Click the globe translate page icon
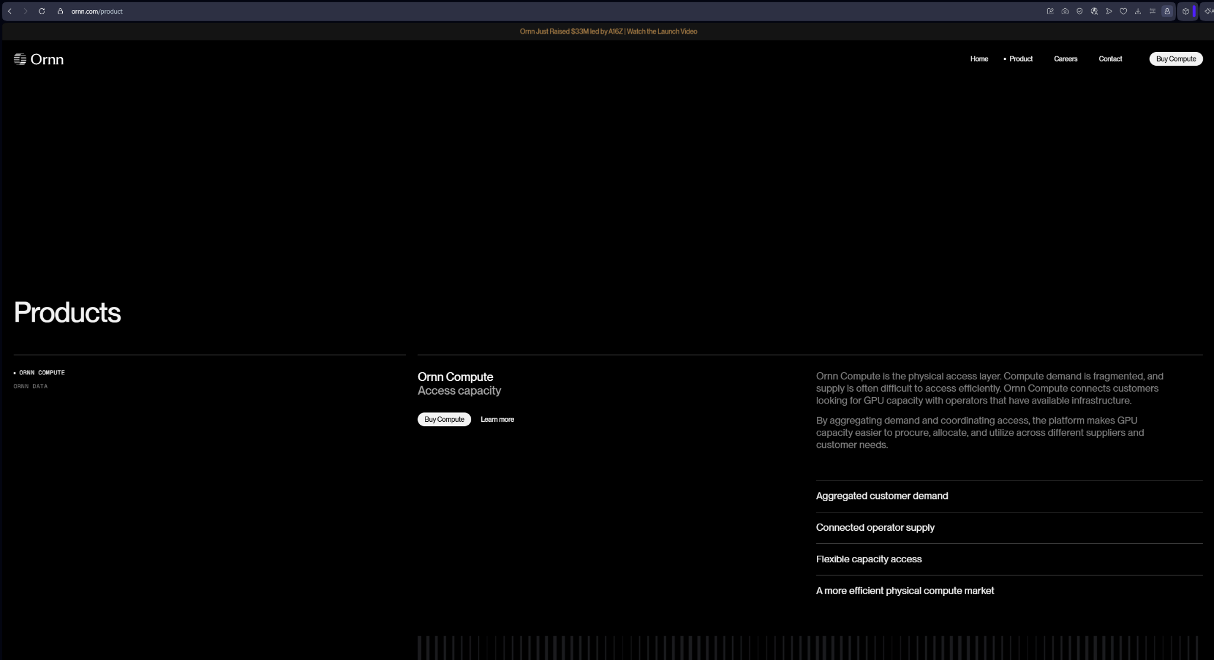The width and height of the screenshot is (1214, 660). (x=1094, y=11)
